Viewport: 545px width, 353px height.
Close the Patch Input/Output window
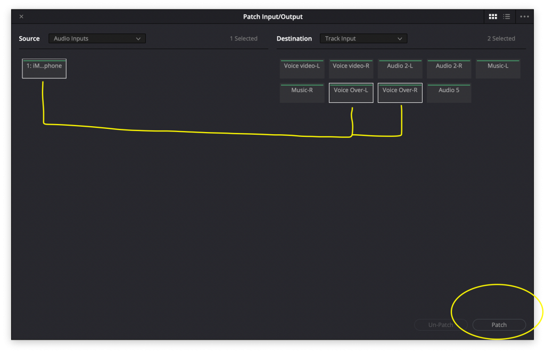pos(21,17)
